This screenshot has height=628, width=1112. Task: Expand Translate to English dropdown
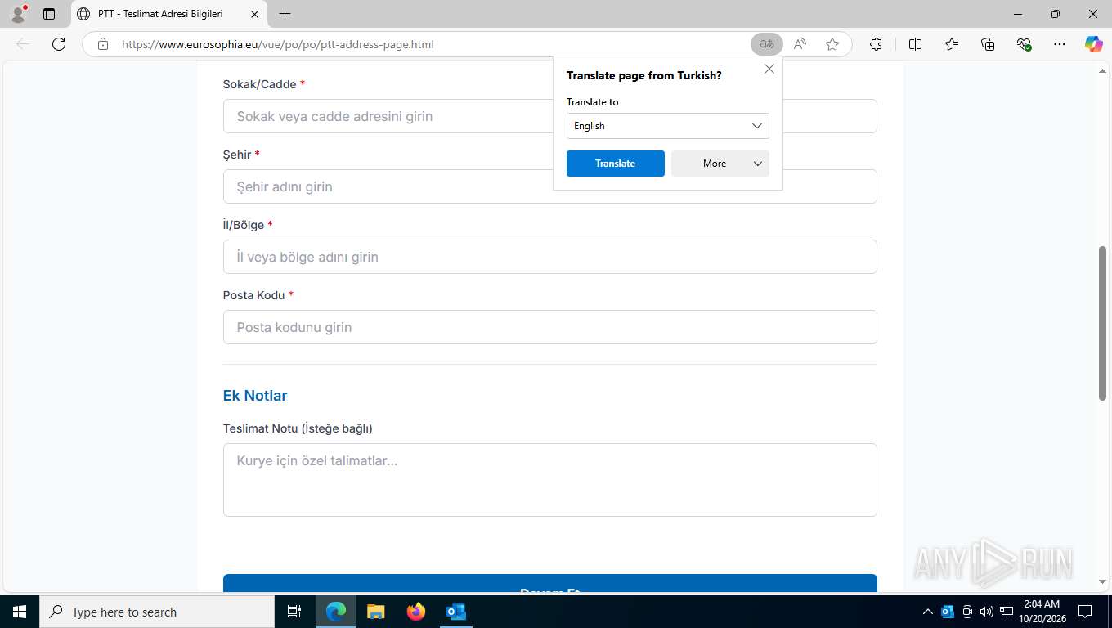click(668, 126)
